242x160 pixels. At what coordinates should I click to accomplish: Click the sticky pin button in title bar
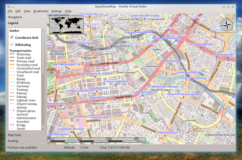point(13,6)
